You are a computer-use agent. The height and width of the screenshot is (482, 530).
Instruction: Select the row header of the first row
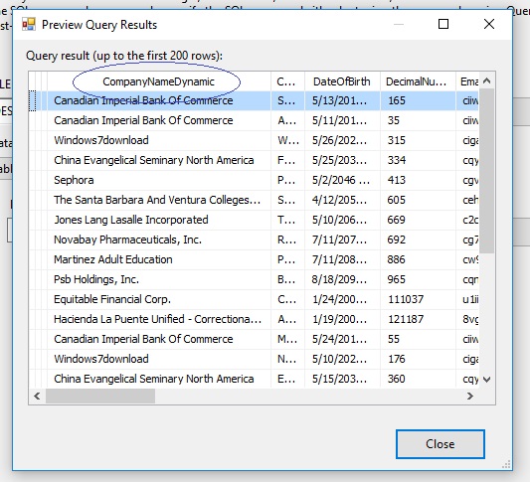click(x=33, y=100)
